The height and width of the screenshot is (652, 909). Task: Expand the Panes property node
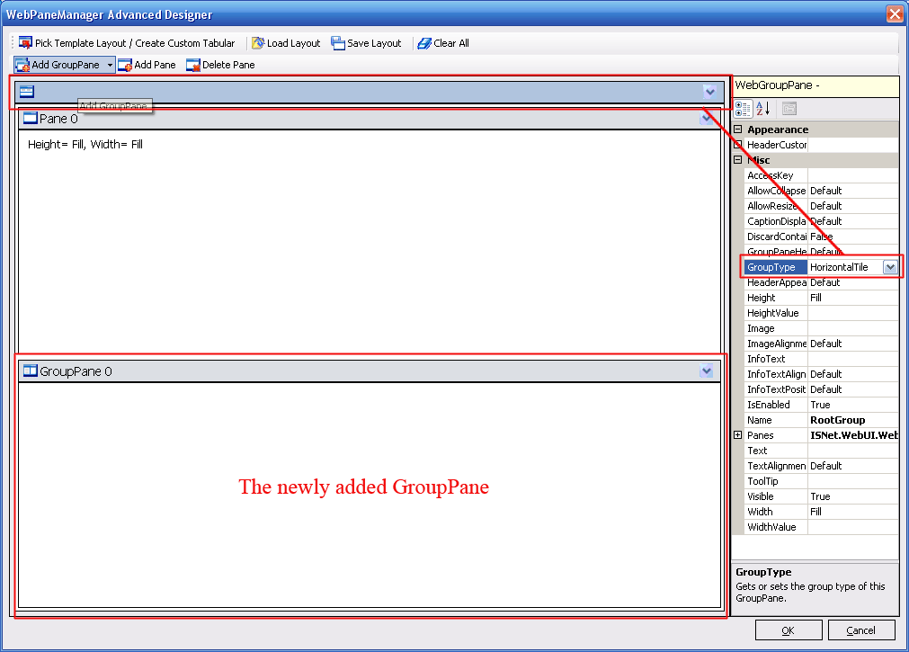pos(738,435)
